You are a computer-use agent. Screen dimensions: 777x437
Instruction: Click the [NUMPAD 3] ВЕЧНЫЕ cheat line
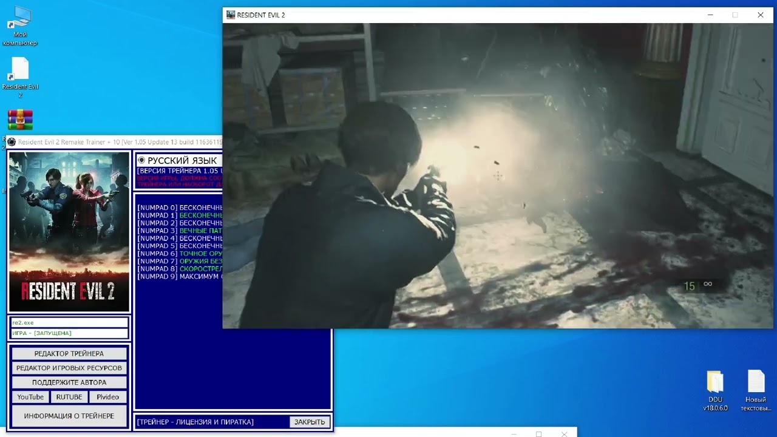tap(180, 231)
